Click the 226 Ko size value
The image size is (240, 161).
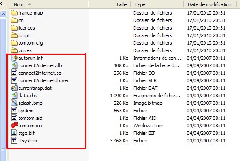click(121, 103)
